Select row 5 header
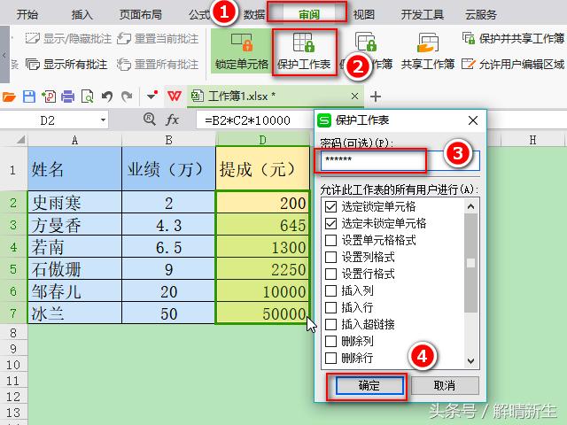The width and height of the screenshot is (567, 425). pyautogui.click(x=13, y=269)
